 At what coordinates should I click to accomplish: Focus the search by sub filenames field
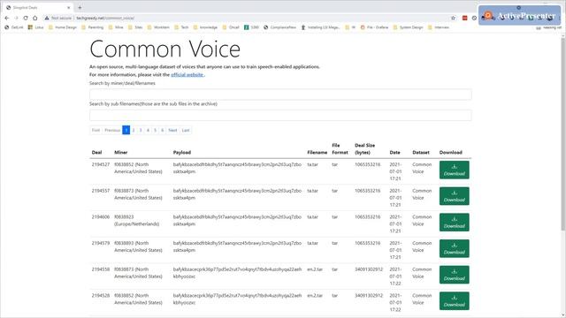tap(280, 115)
